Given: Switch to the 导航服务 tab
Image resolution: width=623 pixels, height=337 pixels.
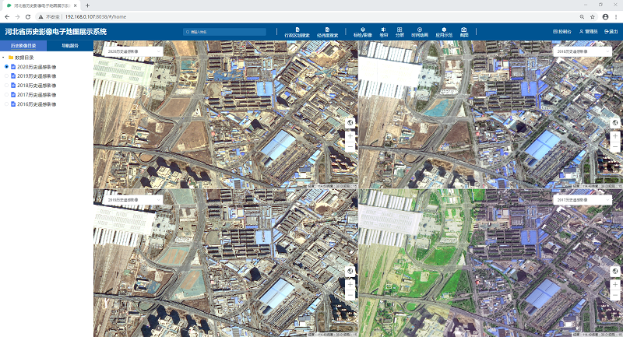Looking at the screenshot, I should pos(70,46).
